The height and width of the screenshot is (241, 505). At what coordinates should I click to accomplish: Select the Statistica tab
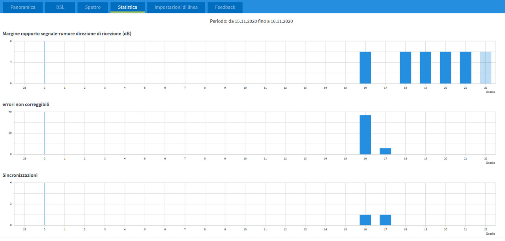coord(127,7)
